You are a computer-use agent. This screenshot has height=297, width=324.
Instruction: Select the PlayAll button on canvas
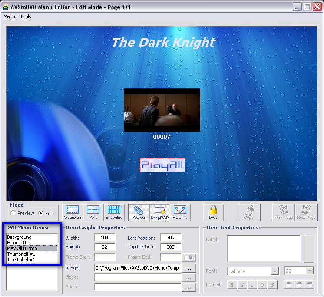(162, 165)
